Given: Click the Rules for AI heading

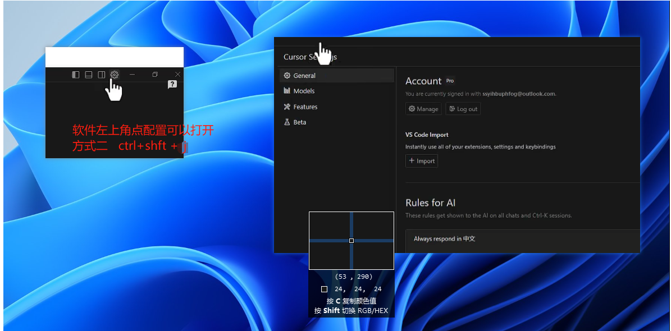Looking at the screenshot, I should click(x=430, y=203).
